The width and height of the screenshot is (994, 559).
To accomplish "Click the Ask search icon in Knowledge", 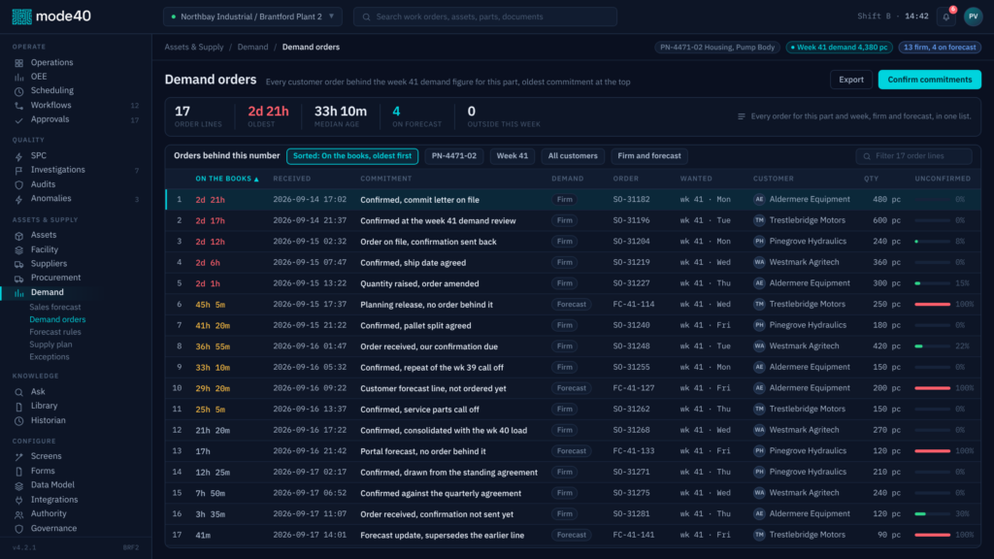I will click(x=19, y=392).
